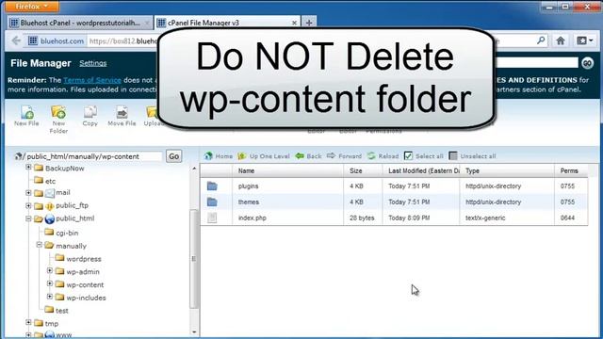The height and width of the screenshot is (339, 603).
Task: Expand the wp-content folder node
Action: [x=50, y=283]
